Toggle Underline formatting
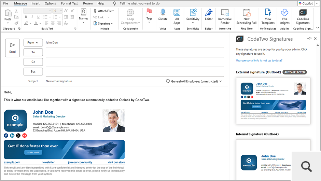The image size is (321, 181). coord(38,17)
